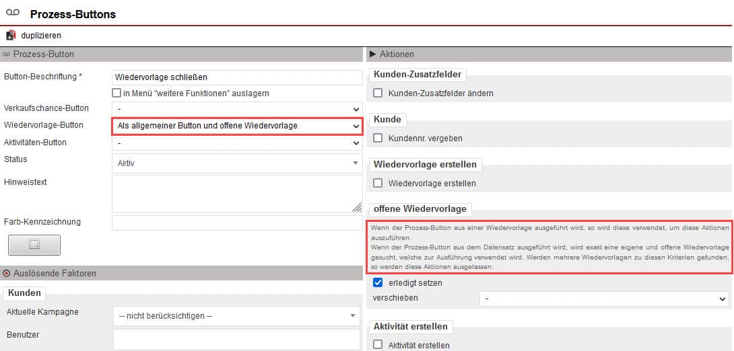
Task: Click the Auslösende Faktoren red circle icon
Action: click(x=7, y=274)
